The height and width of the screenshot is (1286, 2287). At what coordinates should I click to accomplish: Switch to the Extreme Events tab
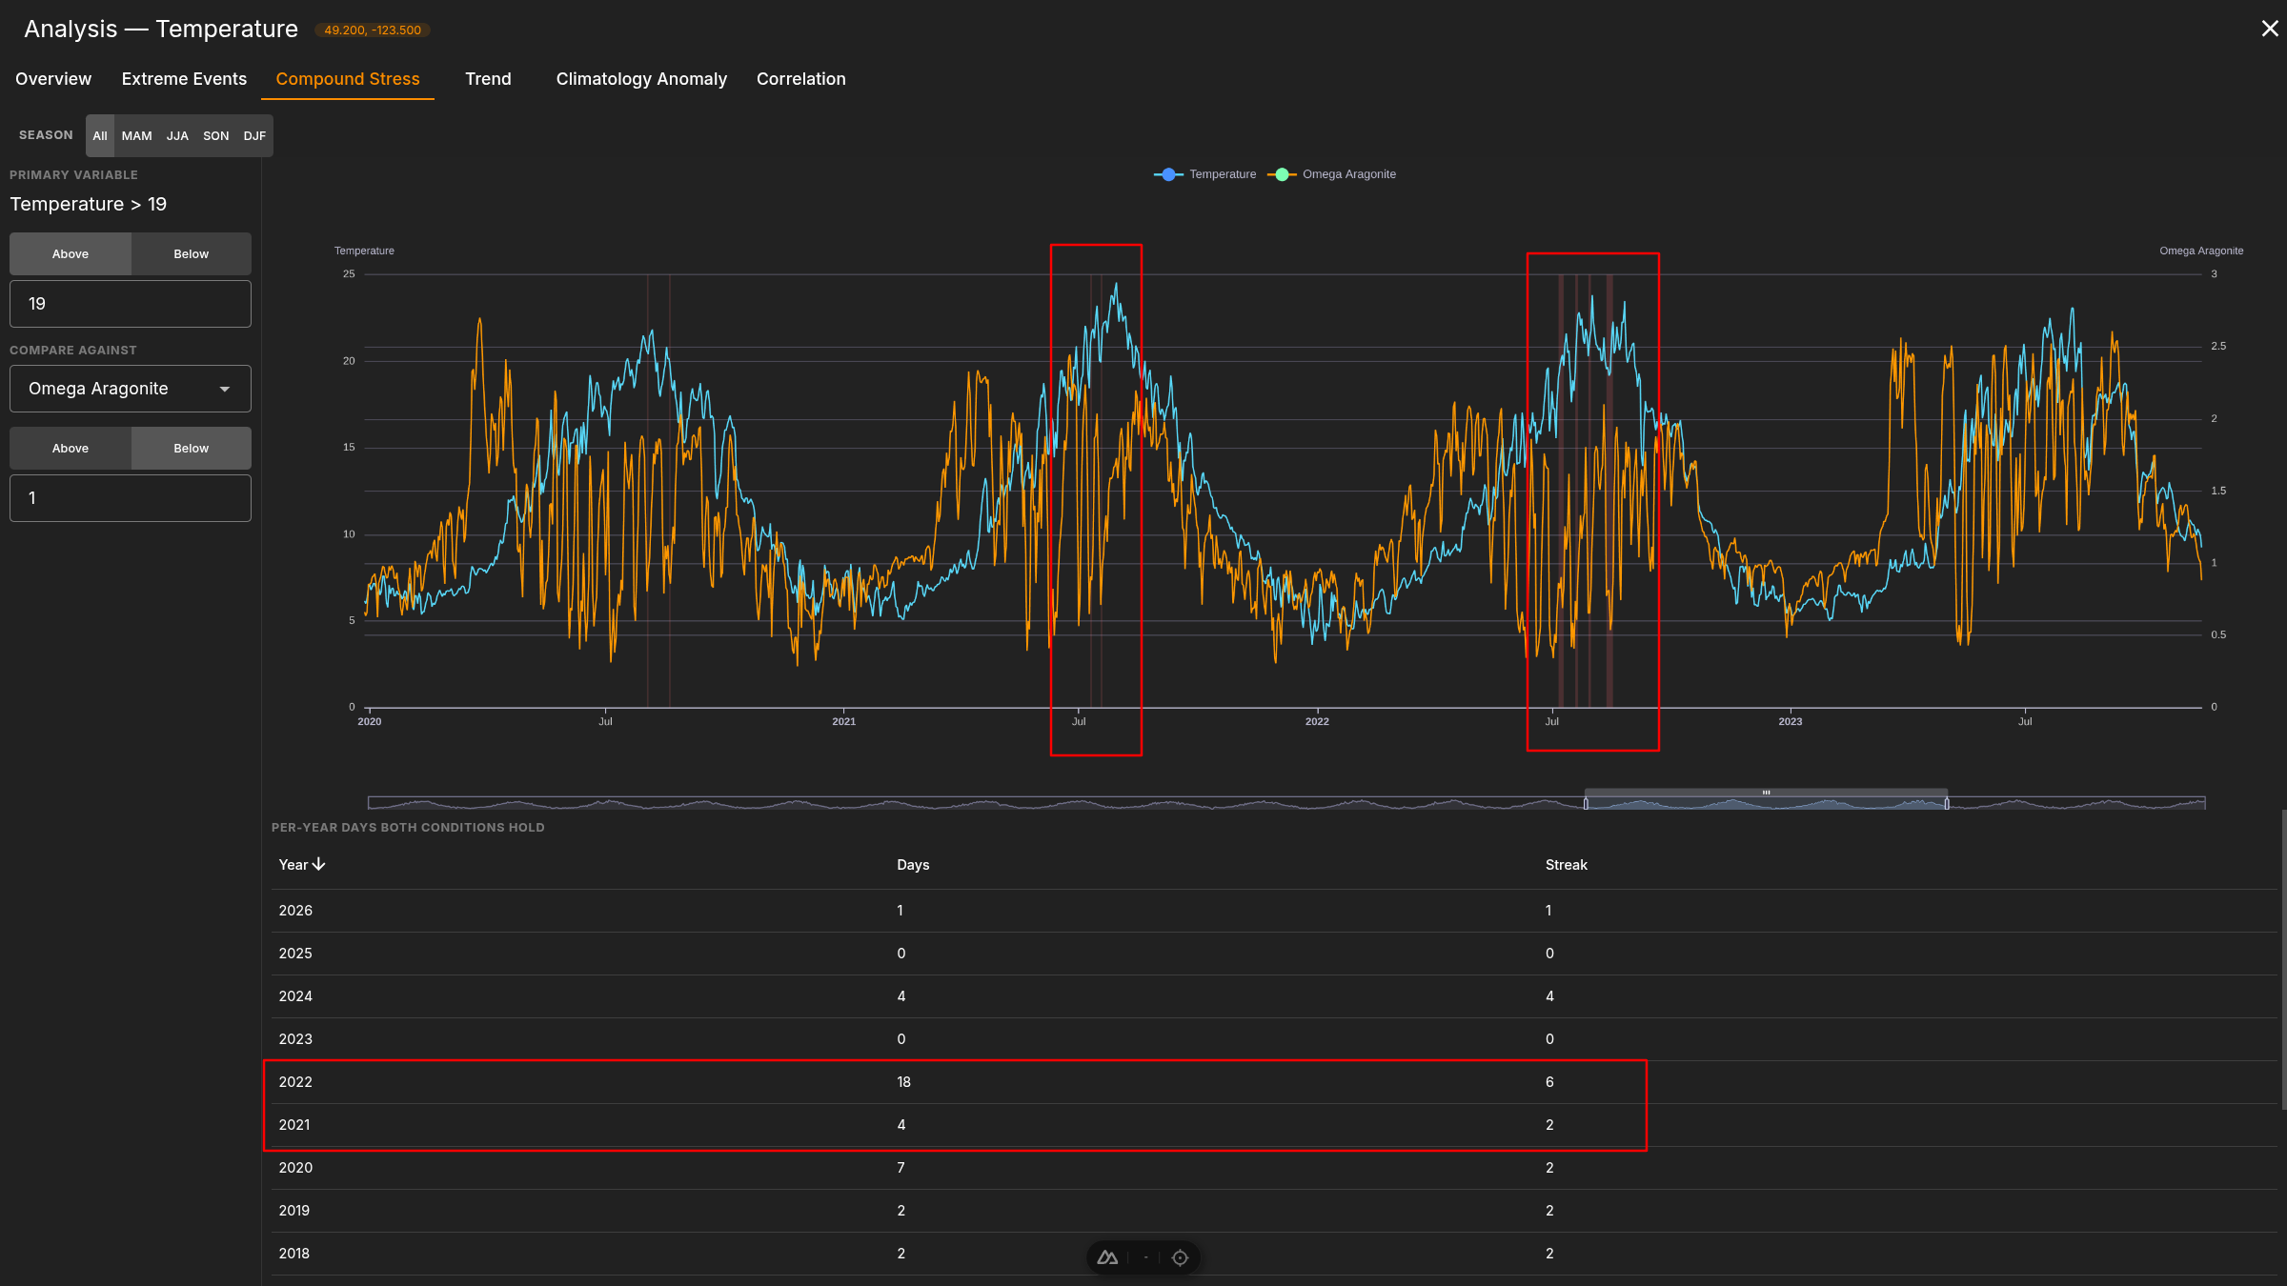[x=184, y=79]
